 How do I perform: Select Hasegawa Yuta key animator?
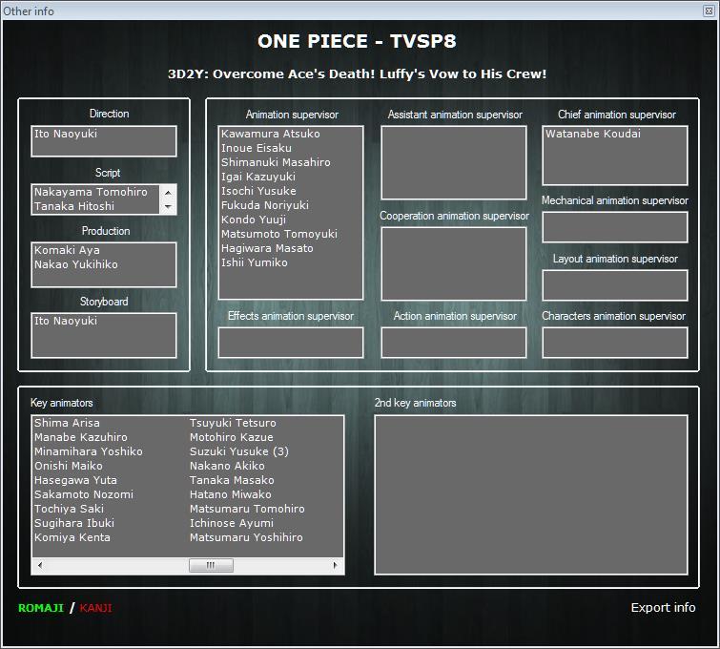click(75, 480)
